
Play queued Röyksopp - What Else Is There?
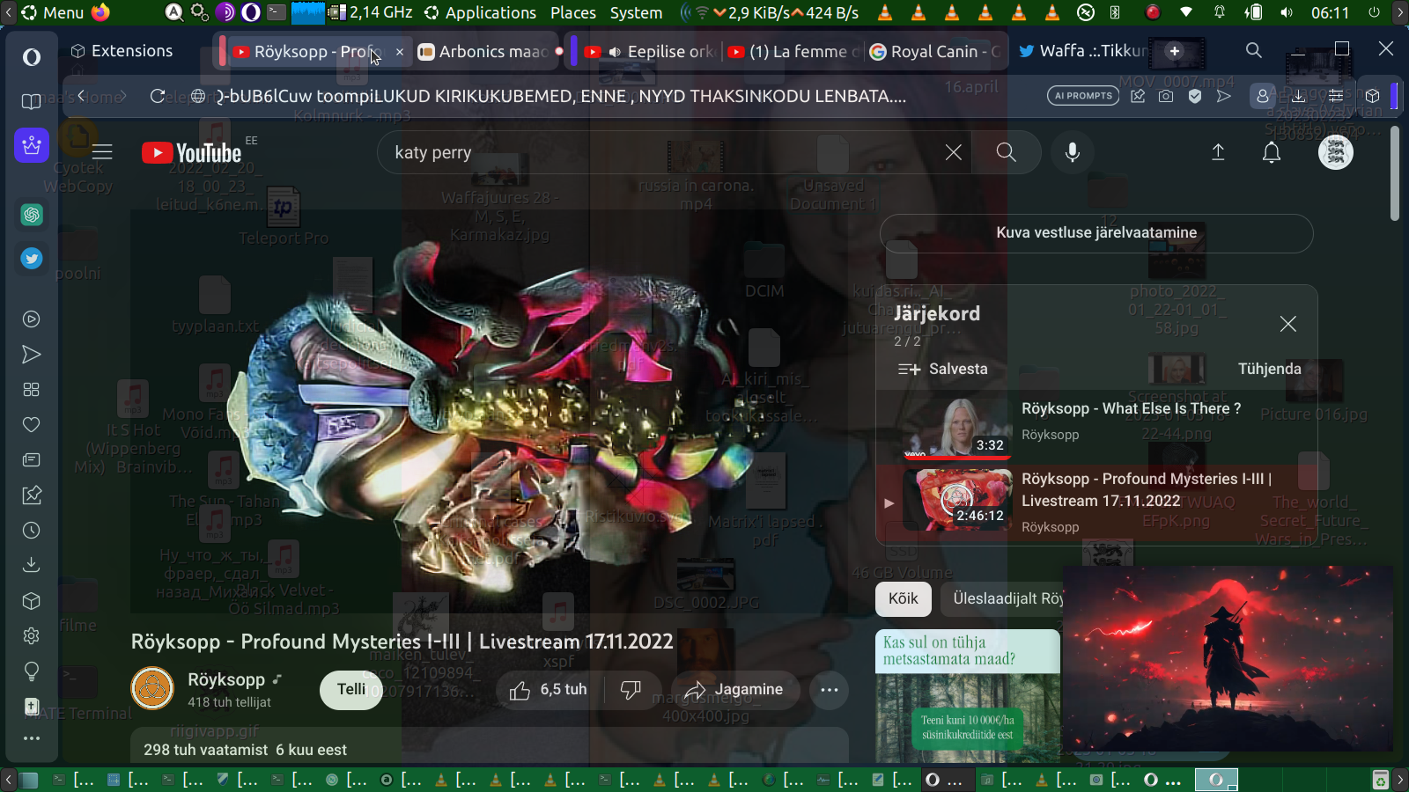click(1096, 428)
